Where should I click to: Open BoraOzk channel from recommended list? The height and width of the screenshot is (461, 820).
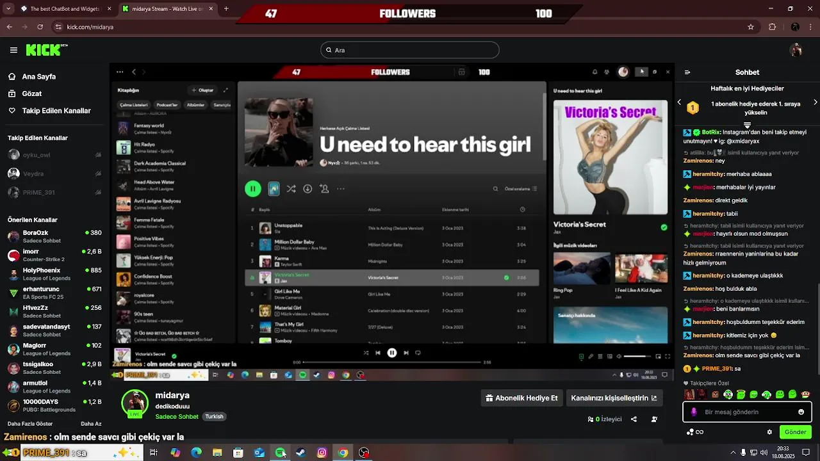pos(54,236)
